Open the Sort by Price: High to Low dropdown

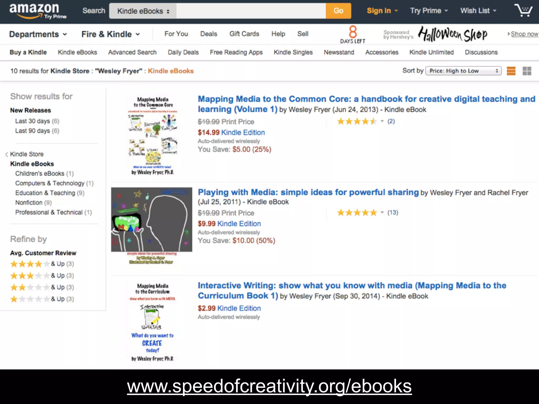click(x=463, y=71)
